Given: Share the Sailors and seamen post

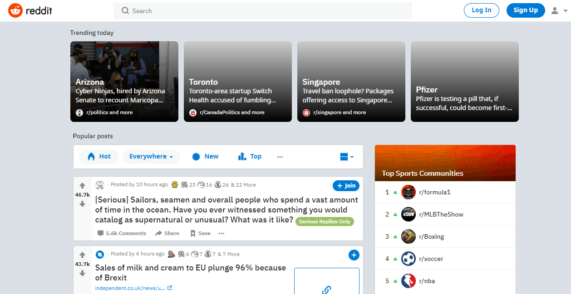Looking at the screenshot, I should (x=167, y=233).
